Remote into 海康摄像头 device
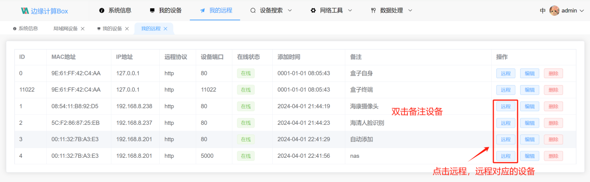Viewport: 590px width, 182px height. click(506, 107)
